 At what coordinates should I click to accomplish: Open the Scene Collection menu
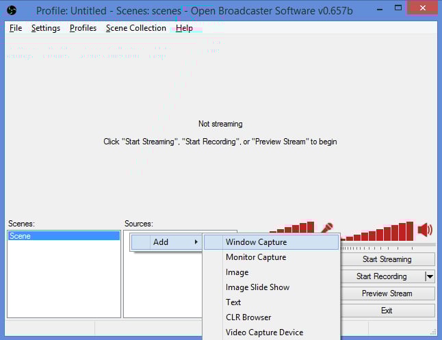click(136, 28)
